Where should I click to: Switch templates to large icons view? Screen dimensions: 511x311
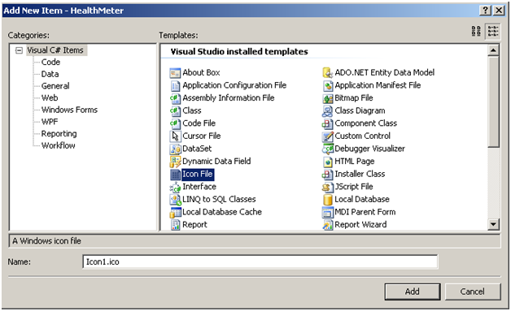[x=476, y=31]
